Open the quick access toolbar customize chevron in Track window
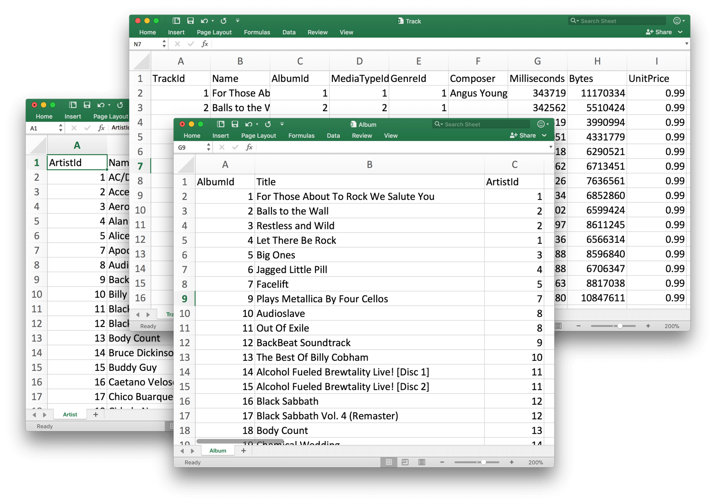 (x=238, y=21)
